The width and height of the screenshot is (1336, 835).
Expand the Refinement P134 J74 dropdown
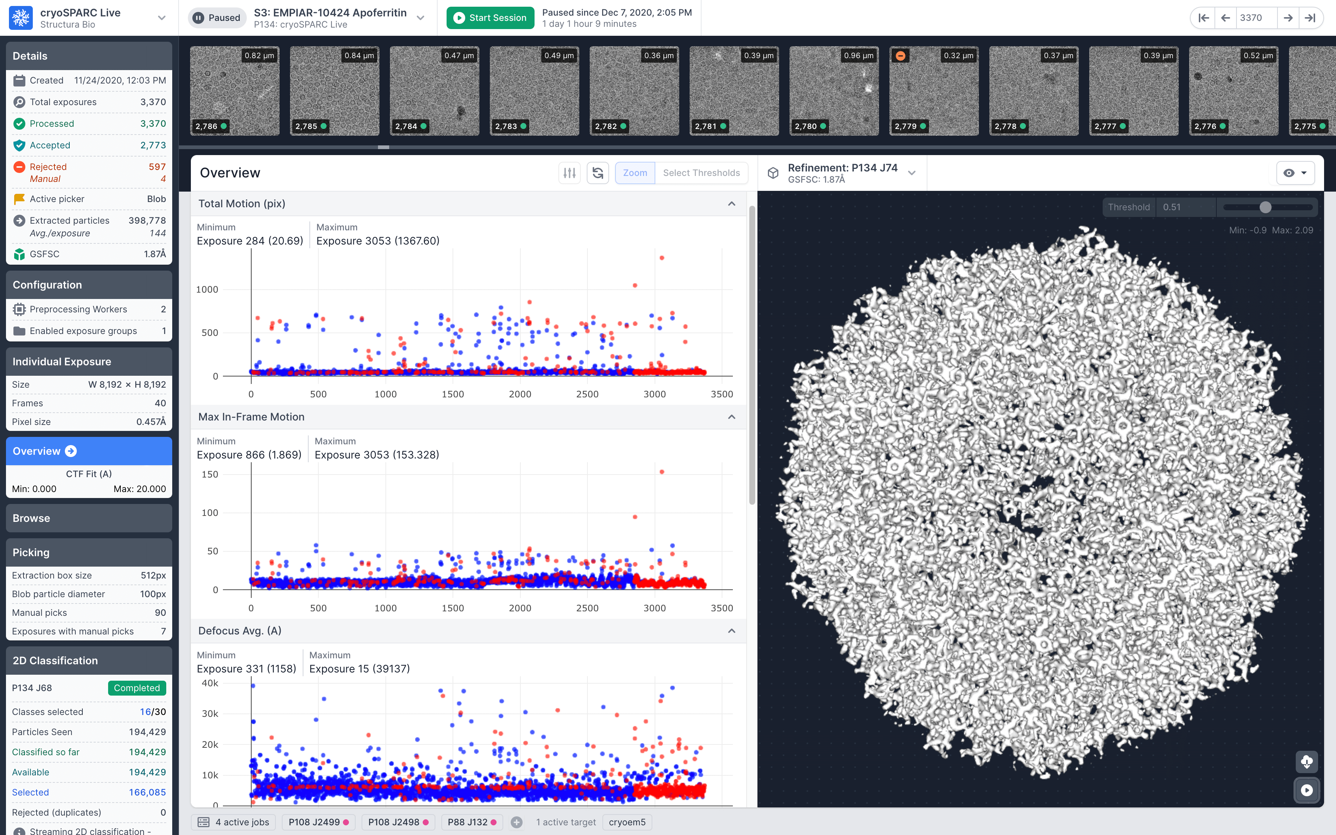(x=911, y=173)
